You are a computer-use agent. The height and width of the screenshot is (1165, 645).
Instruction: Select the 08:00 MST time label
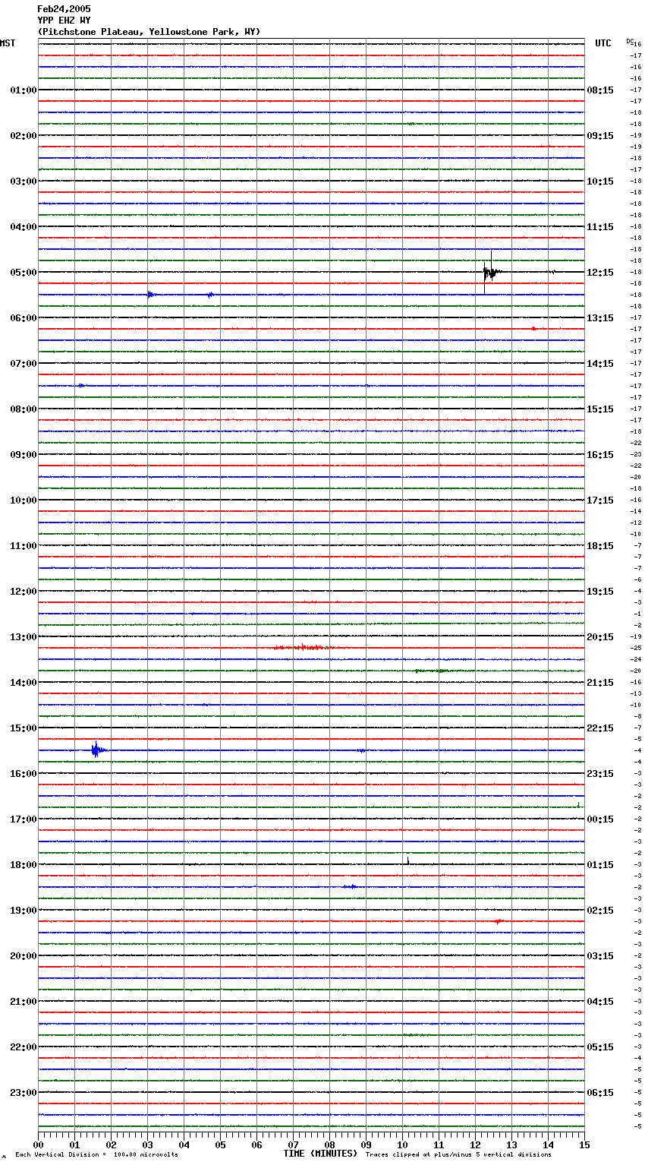click(x=24, y=409)
